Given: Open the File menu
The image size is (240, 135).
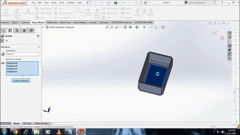Looking at the screenshot, I should pyautogui.click(x=33, y=3).
